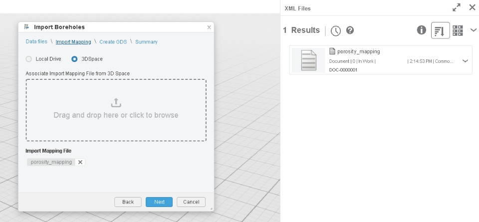
Task: Click the porosity_mapping document thumbnail
Action: (x=308, y=60)
